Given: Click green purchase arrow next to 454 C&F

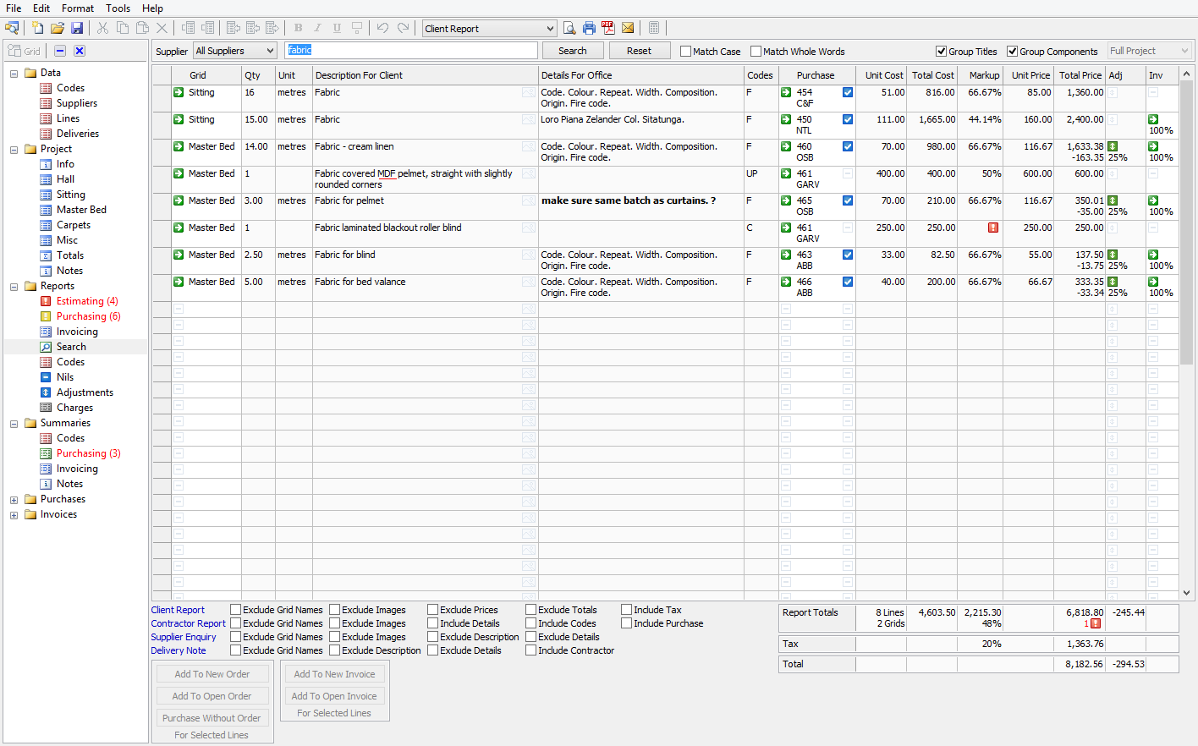Looking at the screenshot, I should 786,92.
